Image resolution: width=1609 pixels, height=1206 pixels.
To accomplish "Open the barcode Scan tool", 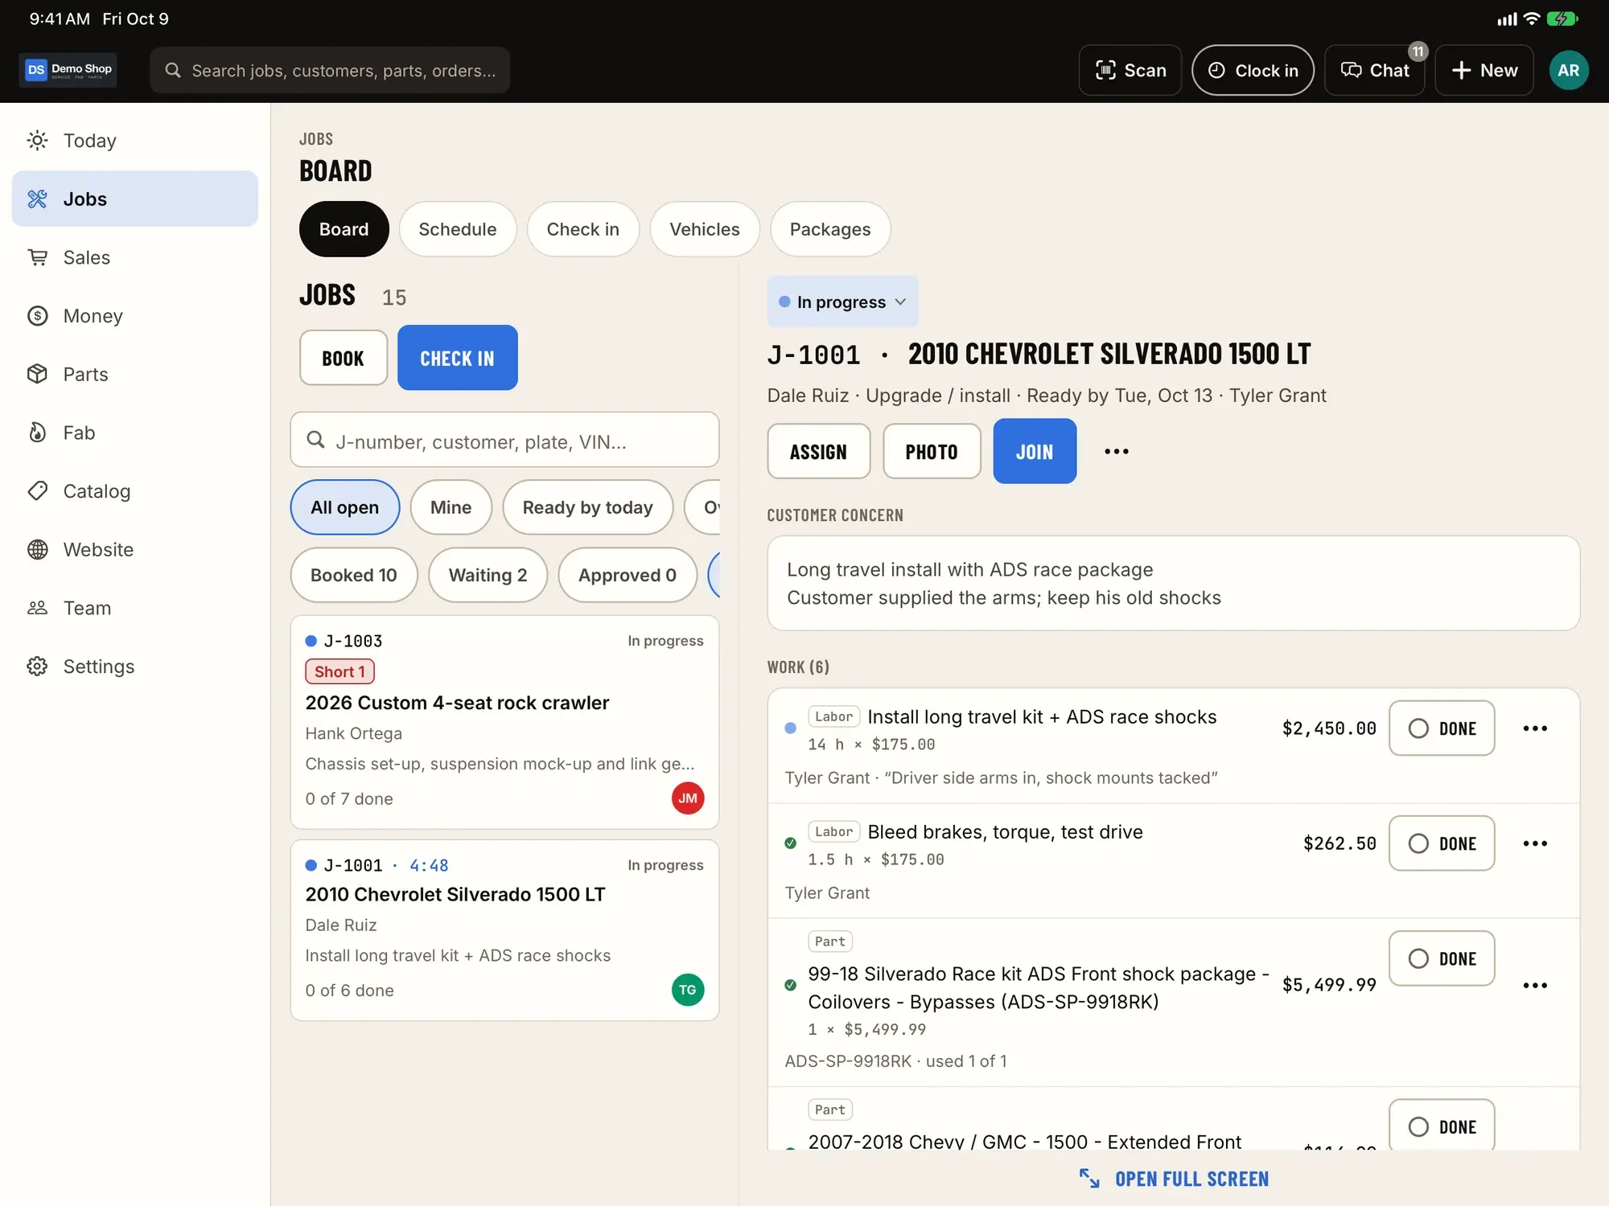I will coord(1130,70).
